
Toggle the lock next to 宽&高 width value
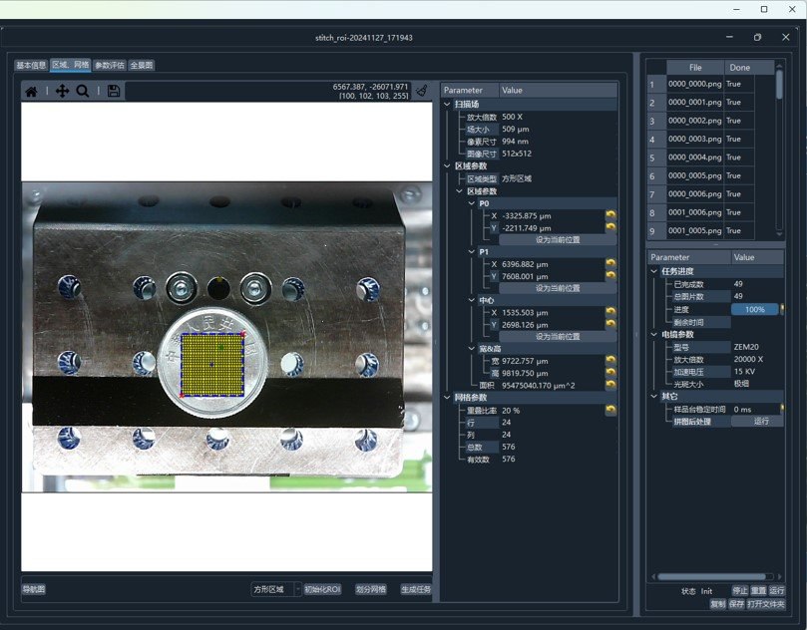pos(611,360)
